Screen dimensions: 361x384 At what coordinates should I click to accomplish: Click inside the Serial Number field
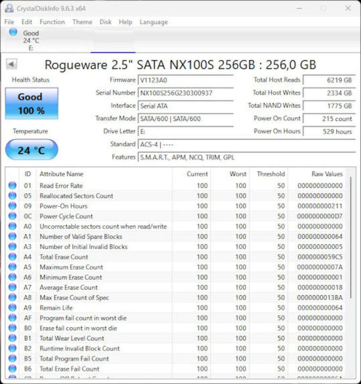click(x=184, y=93)
